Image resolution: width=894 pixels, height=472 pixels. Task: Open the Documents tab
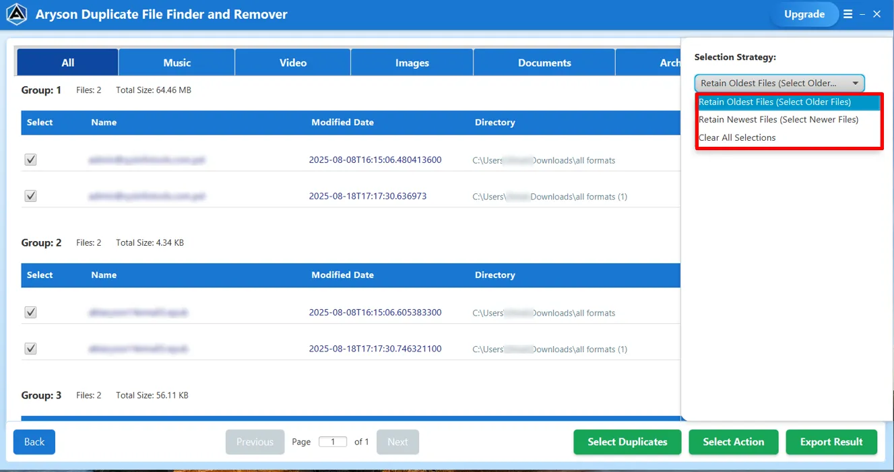tap(544, 63)
